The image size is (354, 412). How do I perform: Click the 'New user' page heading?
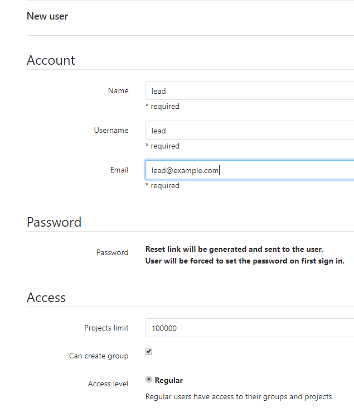pyautogui.click(x=47, y=16)
